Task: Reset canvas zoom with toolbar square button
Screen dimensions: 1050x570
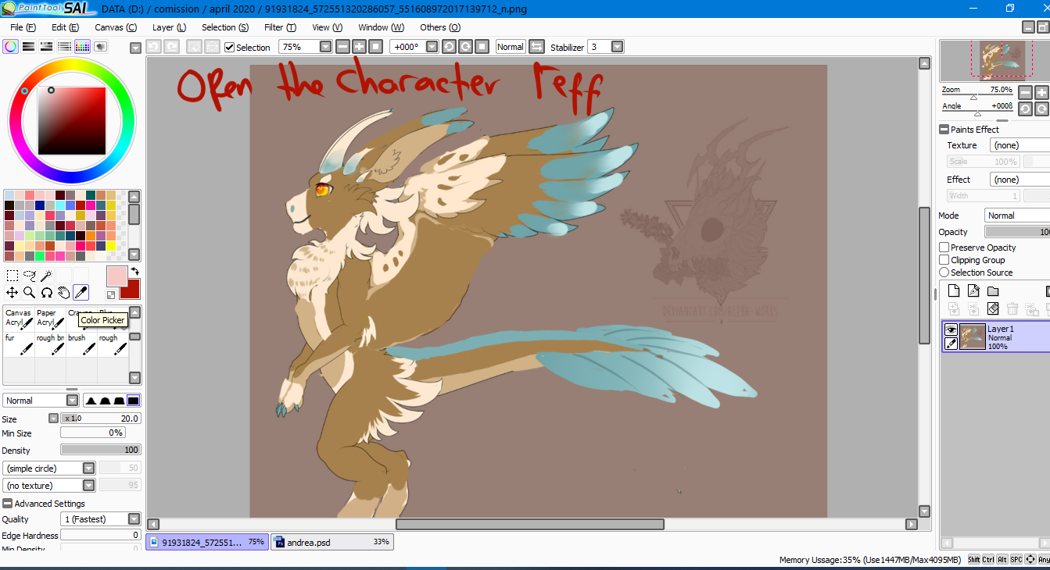Action: [377, 47]
